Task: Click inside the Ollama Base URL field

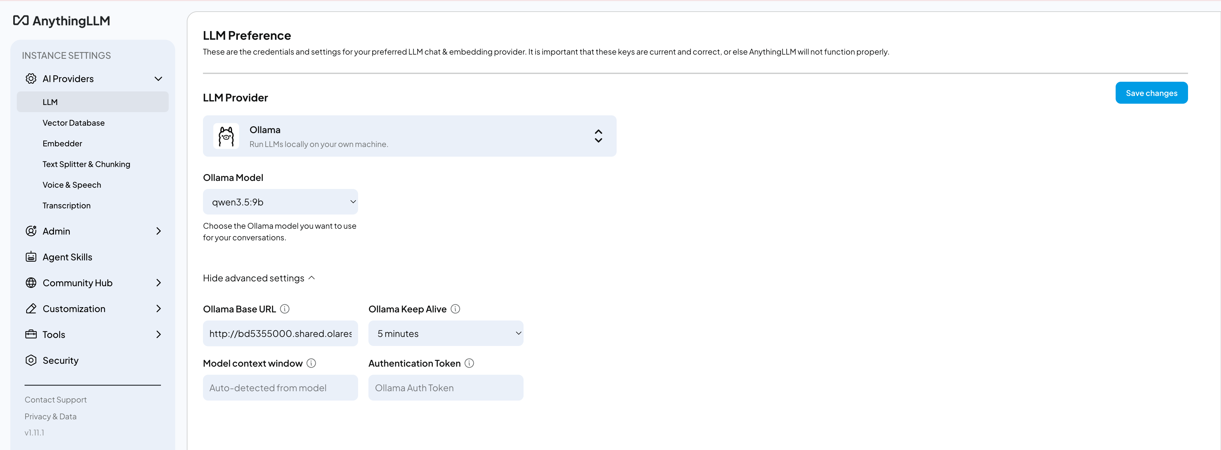Action: (280, 333)
